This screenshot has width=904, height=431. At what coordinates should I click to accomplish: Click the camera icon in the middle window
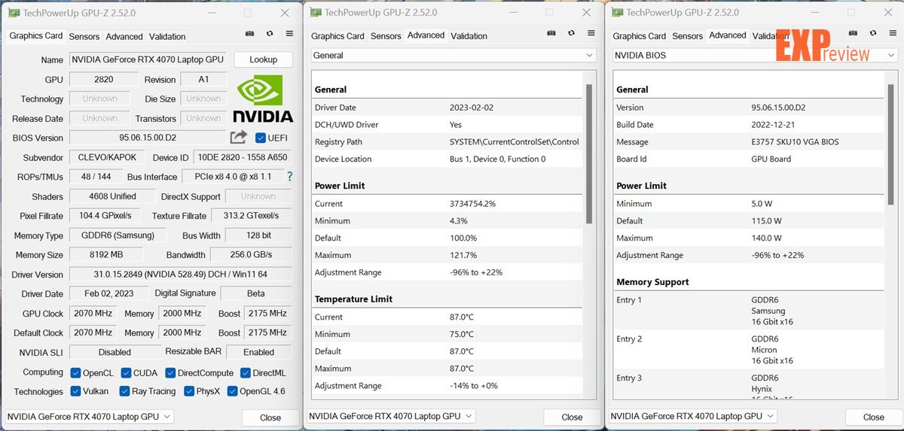[551, 34]
